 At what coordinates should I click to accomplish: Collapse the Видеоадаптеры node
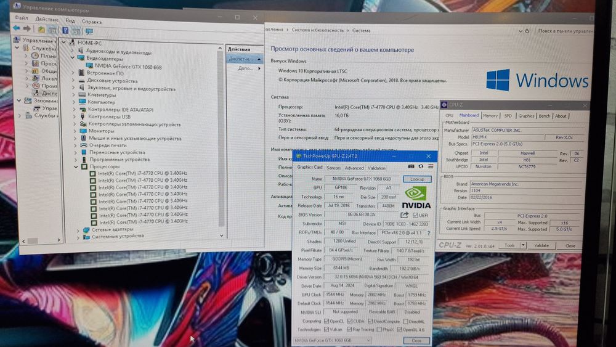point(72,58)
